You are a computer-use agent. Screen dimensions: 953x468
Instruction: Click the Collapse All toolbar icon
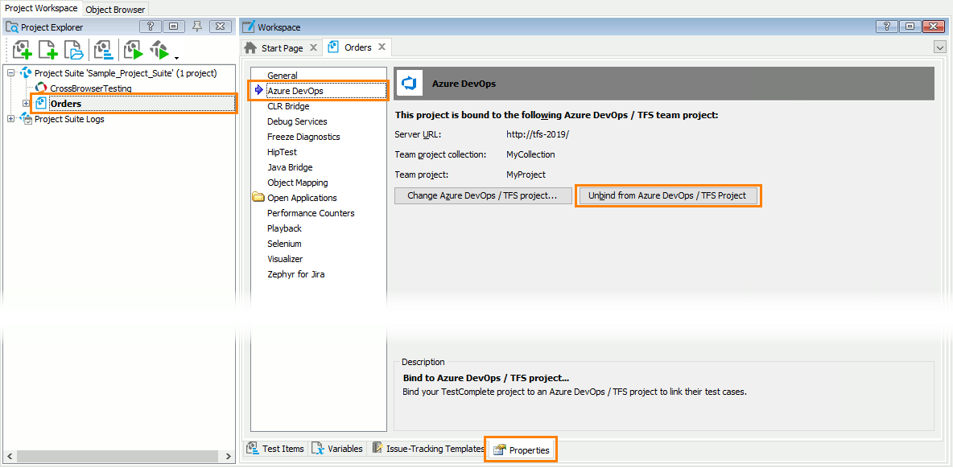(103, 51)
